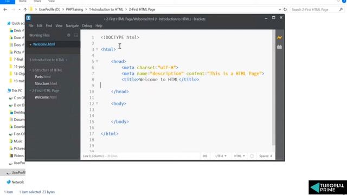Viewport: 347px width, 195px height.
Task: Open Live Preview lightning icon in Brackets
Action: (279, 37)
